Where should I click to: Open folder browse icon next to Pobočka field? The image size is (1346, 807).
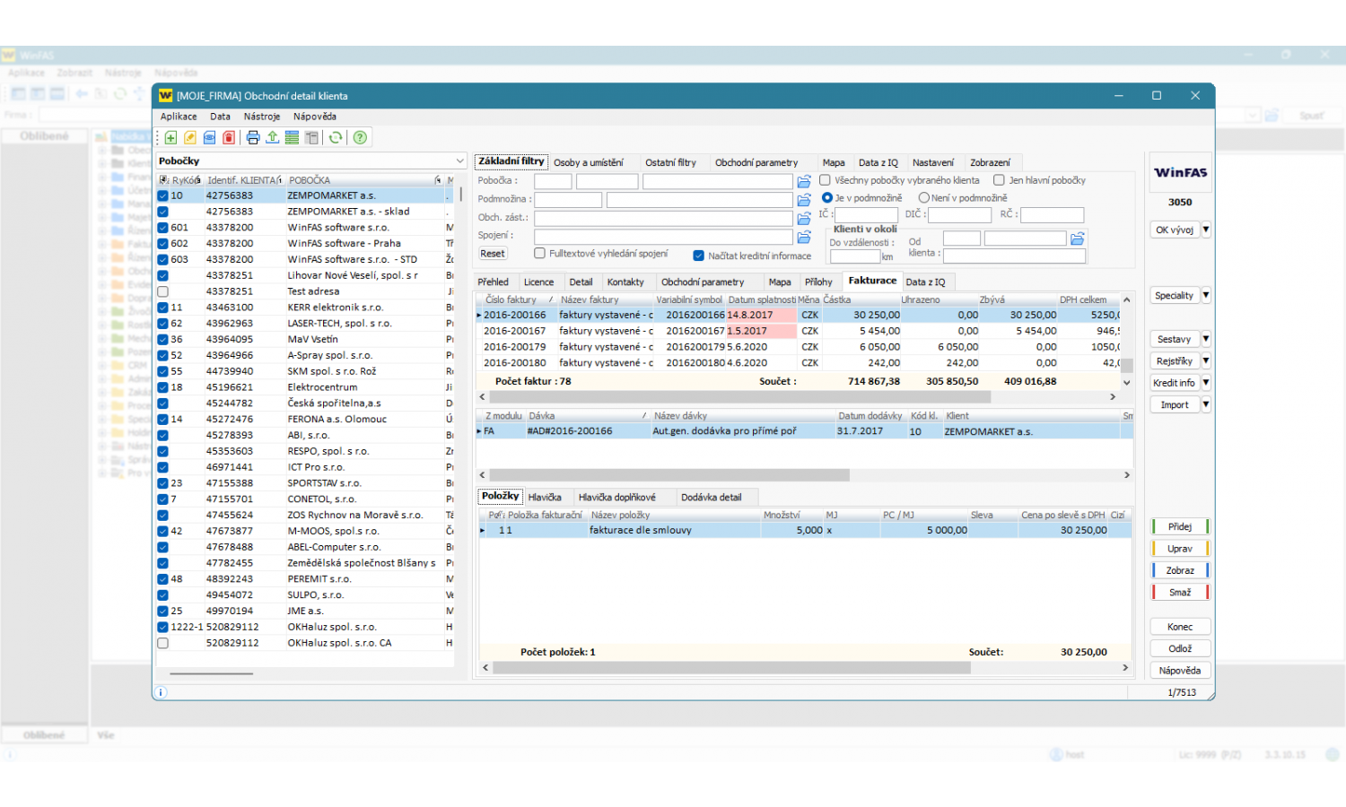click(804, 182)
